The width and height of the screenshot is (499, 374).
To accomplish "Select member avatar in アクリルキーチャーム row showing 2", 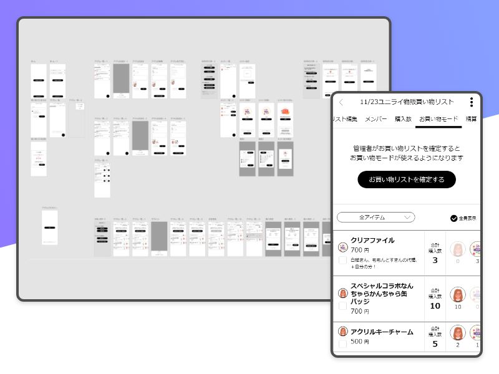I will point(458,333).
